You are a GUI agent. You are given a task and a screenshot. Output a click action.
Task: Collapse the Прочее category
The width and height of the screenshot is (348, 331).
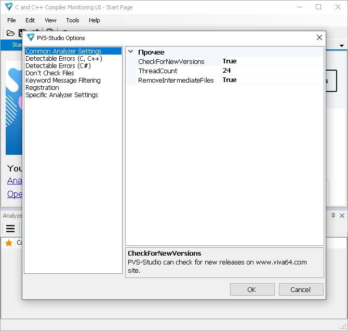pos(131,51)
